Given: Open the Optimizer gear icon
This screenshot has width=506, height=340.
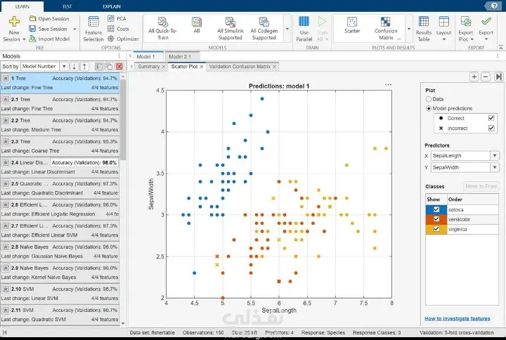Looking at the screenshot, I should pyautogui.click(x=111, y=39).
